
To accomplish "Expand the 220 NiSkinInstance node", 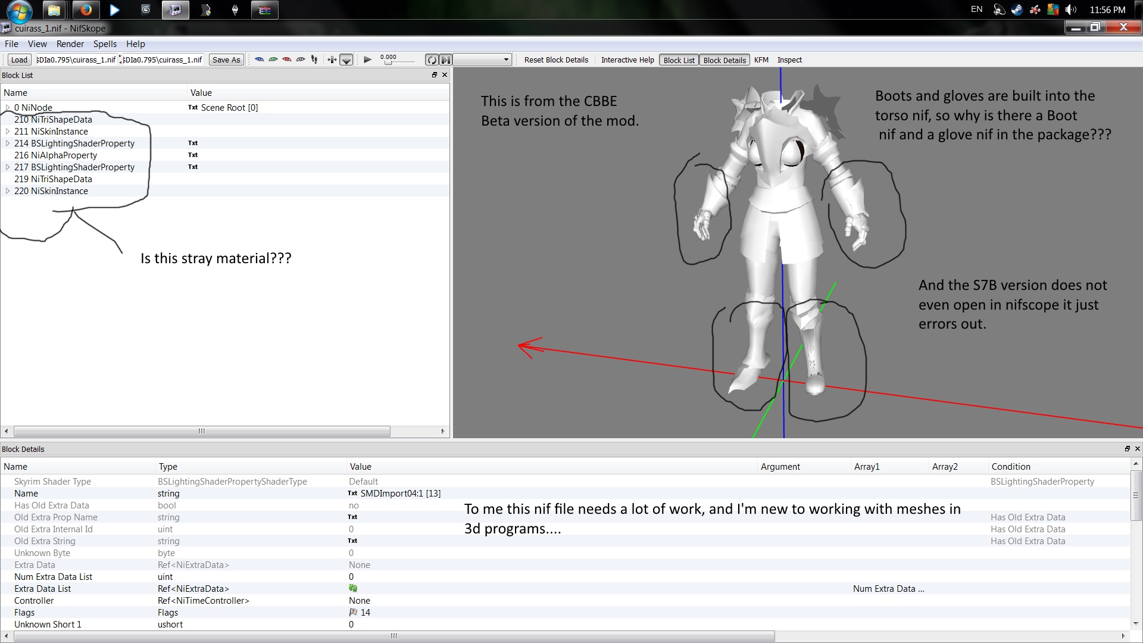I will pos(8,191).
